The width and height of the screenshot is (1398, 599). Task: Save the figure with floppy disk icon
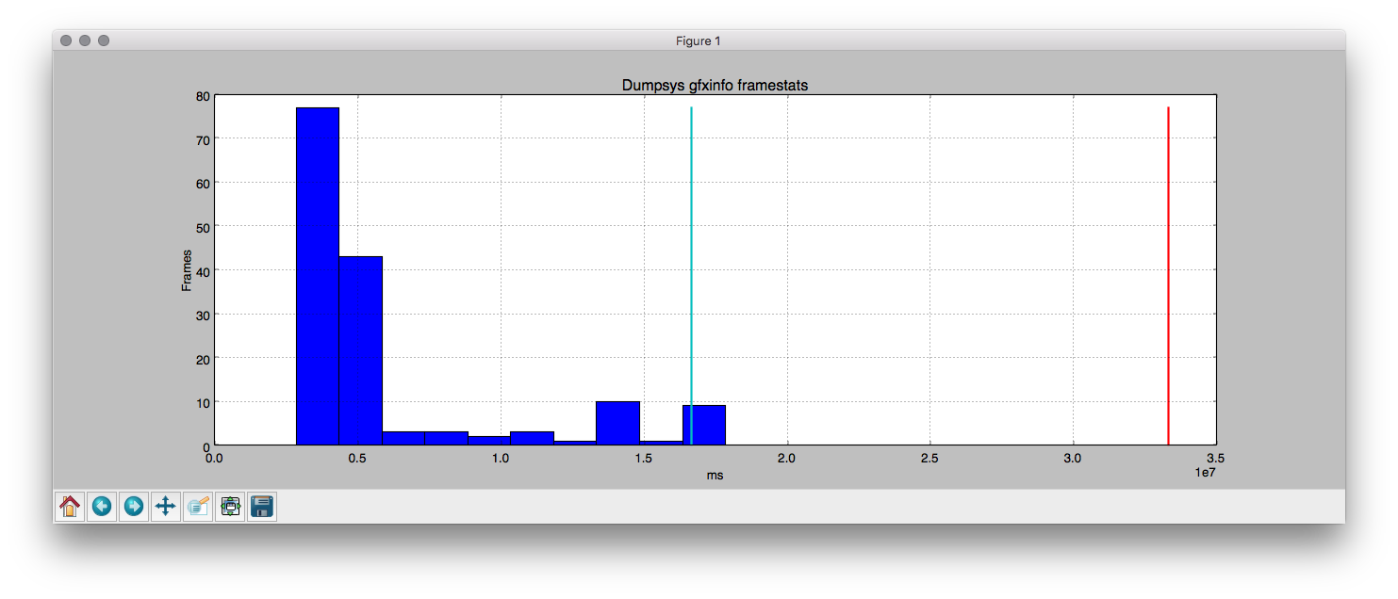click(262, 507)
